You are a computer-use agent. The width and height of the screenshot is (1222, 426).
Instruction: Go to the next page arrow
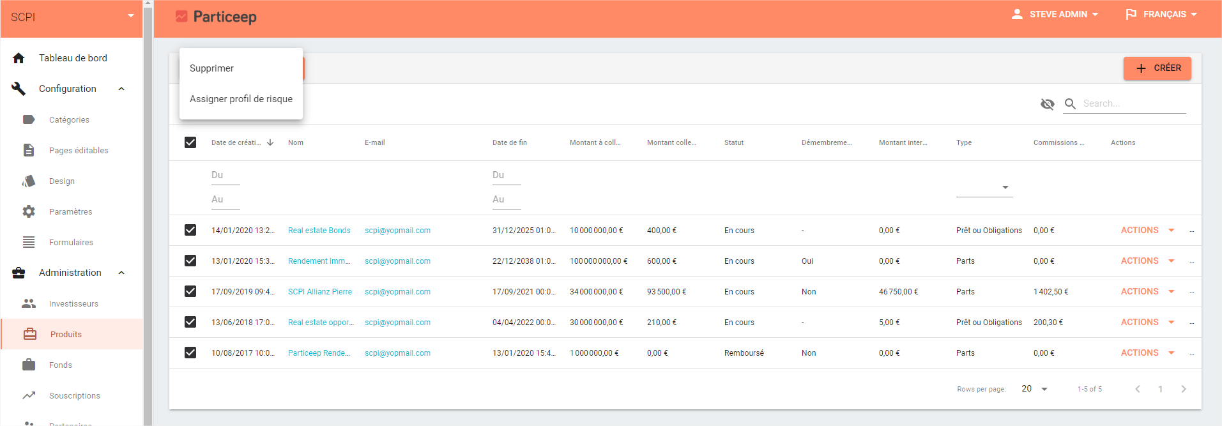coord(1184,389)
